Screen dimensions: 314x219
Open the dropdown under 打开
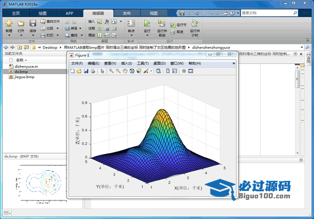point(21,35)
